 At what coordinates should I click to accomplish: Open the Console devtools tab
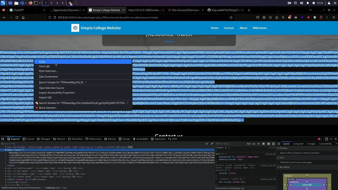[29, 139]
